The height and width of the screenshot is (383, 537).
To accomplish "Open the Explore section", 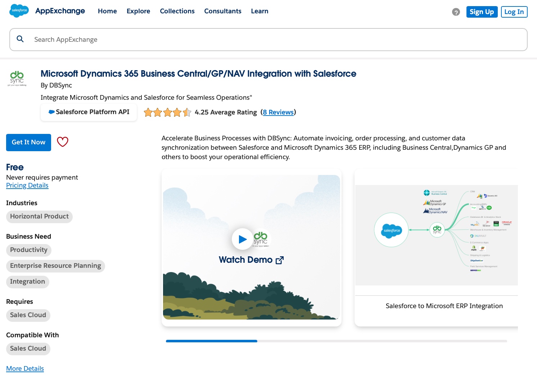I will point(138,11).
